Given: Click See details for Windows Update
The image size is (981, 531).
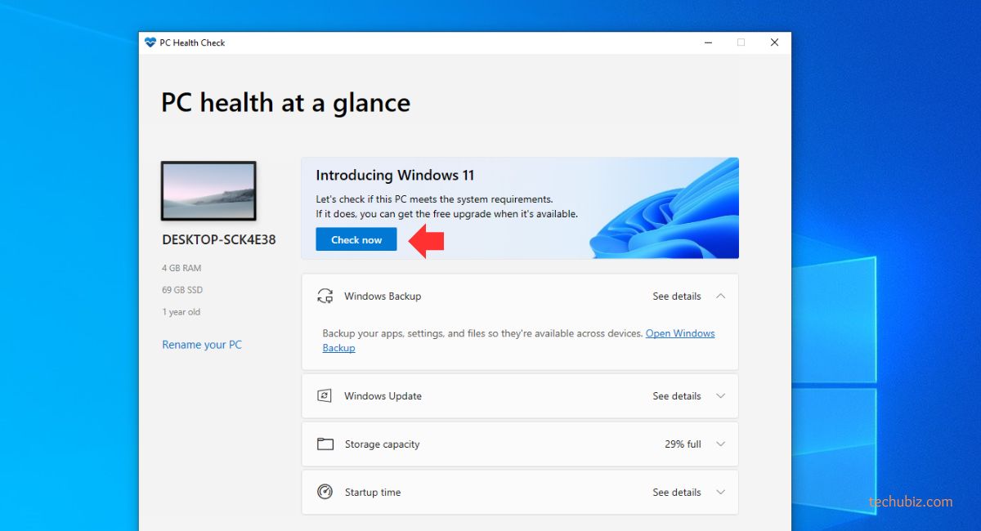Looking at the screenshot, I should point(676,396).
